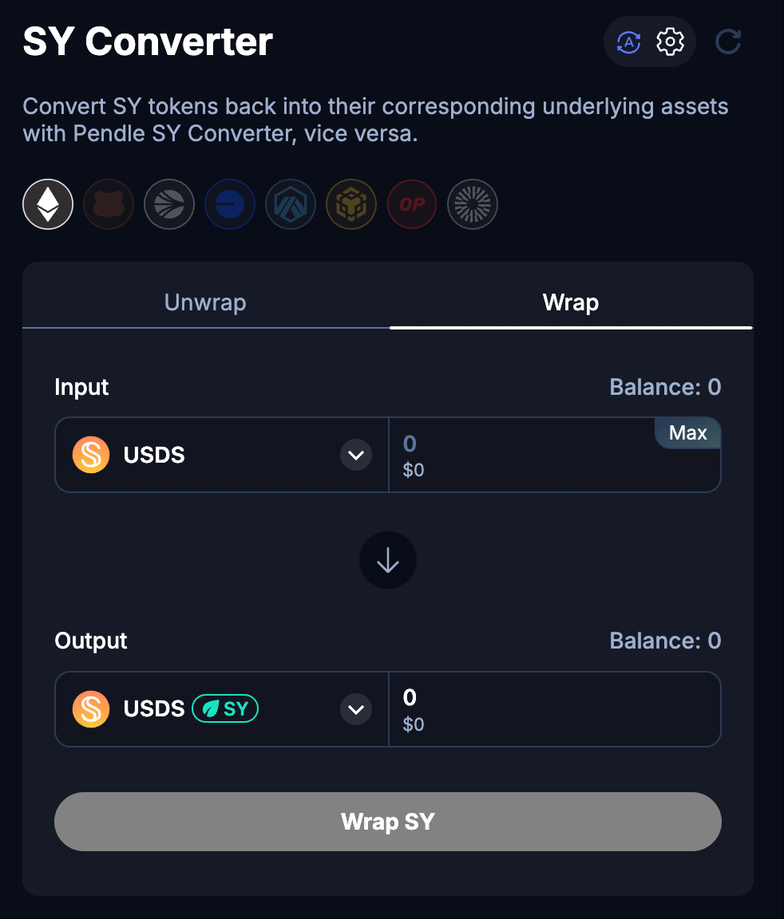Click the Max amount button

point(688,433)
